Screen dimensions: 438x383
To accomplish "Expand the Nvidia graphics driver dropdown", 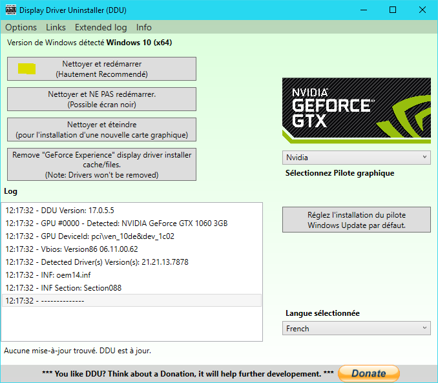I will 357,158.
